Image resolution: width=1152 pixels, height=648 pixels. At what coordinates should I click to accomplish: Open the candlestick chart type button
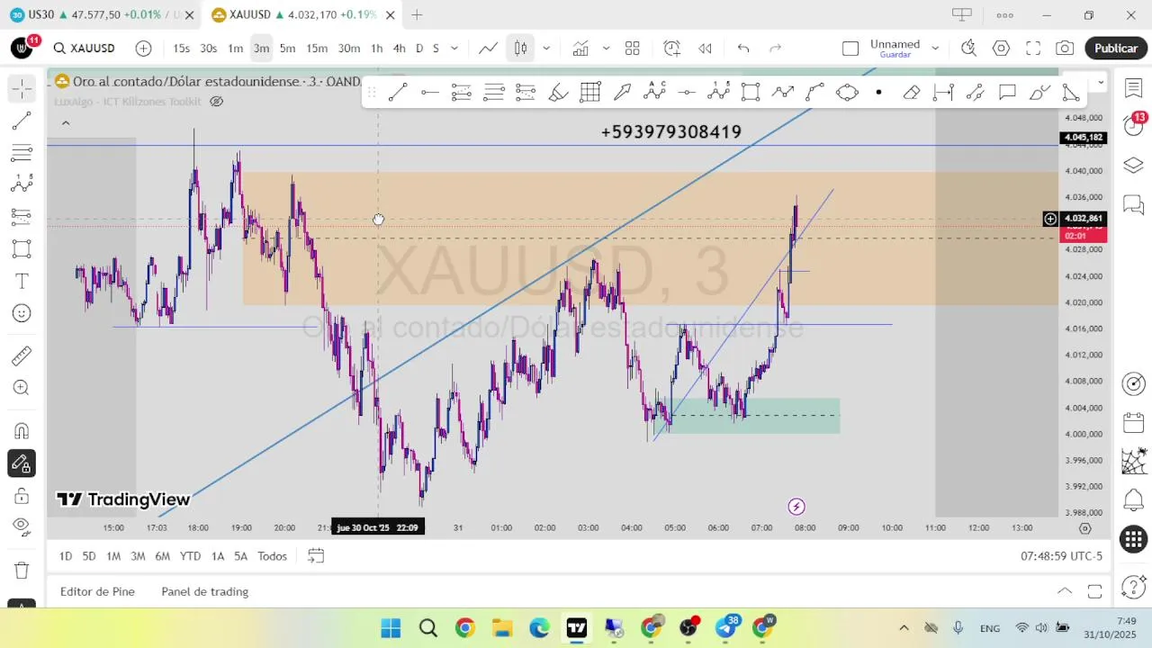coord(520,49)
